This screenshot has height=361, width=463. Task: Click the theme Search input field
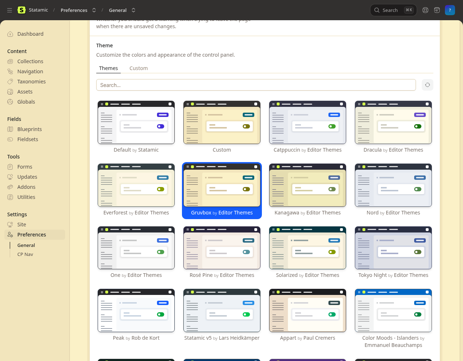[x=256, y=85]
